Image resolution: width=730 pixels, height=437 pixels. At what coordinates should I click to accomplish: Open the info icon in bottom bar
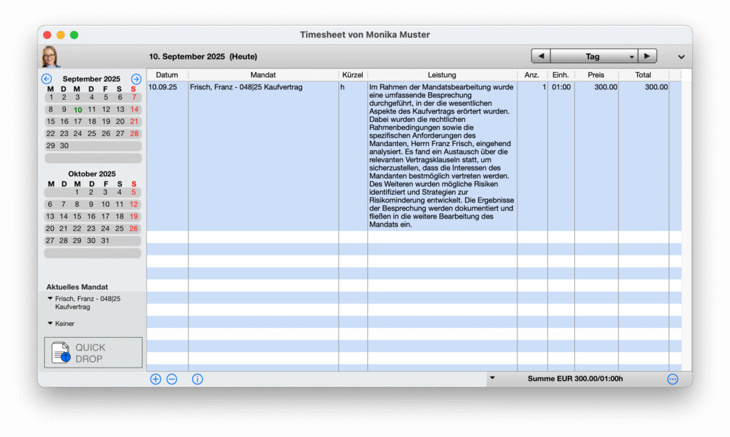(x=197, y=379)
